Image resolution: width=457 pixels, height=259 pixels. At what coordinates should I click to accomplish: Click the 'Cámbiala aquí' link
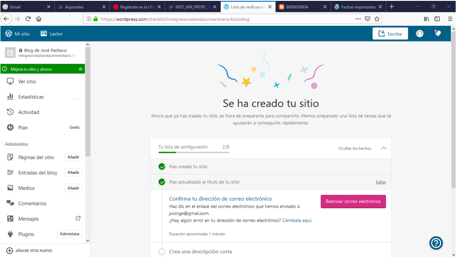[x=297, y=220]
